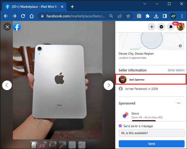Click the 'Hi, is this available?' message field

coord(152,133)
